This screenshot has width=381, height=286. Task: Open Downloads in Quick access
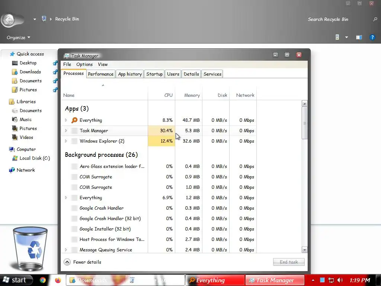pyautogui.click(x=30, y=72)
